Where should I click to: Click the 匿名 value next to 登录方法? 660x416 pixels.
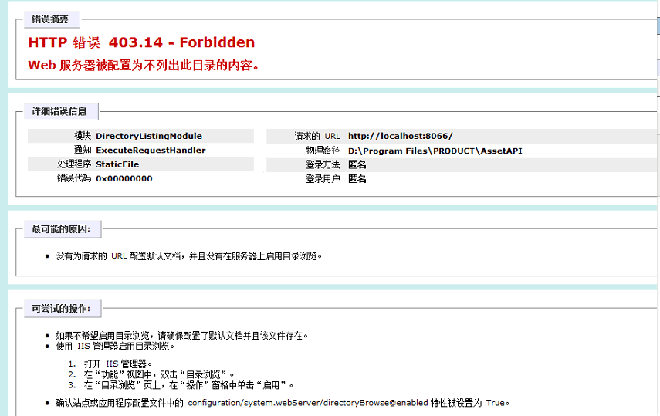tap(357, 164)
